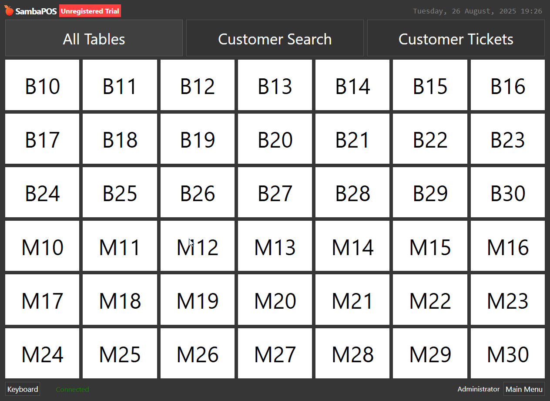Image resolution: width=550 pixels, height=401 pixels.
Task: Click the SambaPOS logo icon
Action: click(9, 11)
